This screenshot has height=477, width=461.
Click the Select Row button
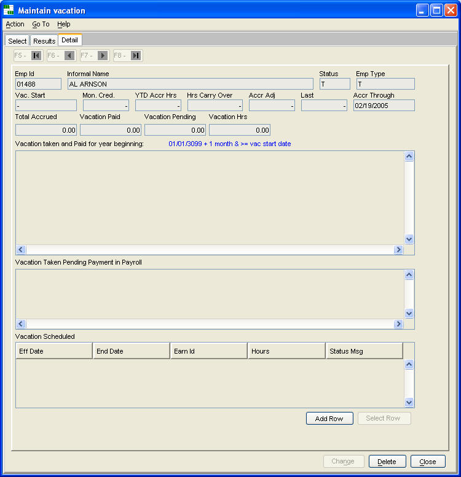(384, 418)
